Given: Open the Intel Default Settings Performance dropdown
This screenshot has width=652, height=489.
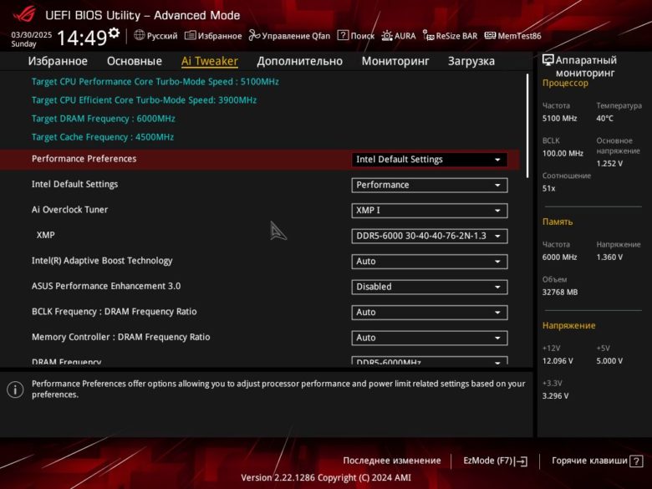Looking at the screenshot, I should coord(429,185).
